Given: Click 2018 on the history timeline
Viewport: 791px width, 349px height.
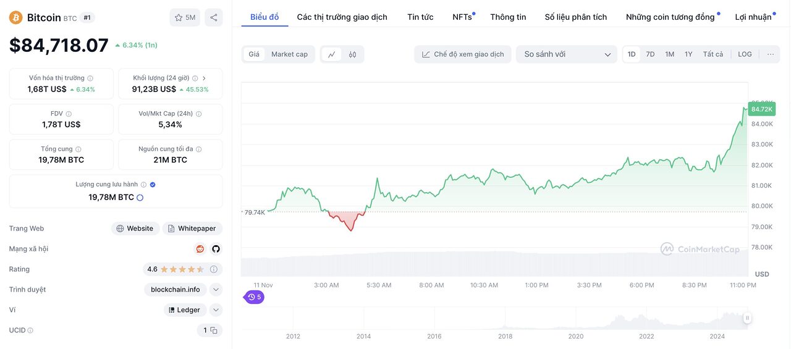Looking at the screenshot, I should (505, 336).
